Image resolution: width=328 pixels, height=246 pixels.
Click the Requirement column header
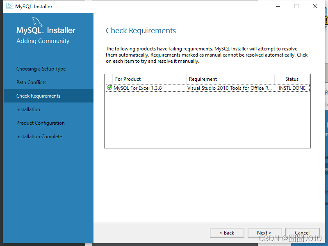pyautogui.click(x=230, y=79)
